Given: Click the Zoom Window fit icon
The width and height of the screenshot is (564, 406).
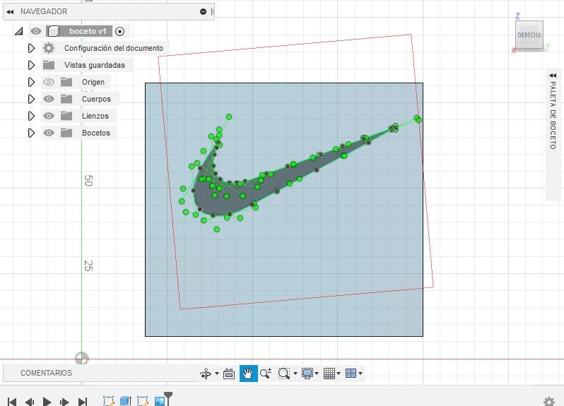Looking at the screenshot, I should tap(284, 374).
